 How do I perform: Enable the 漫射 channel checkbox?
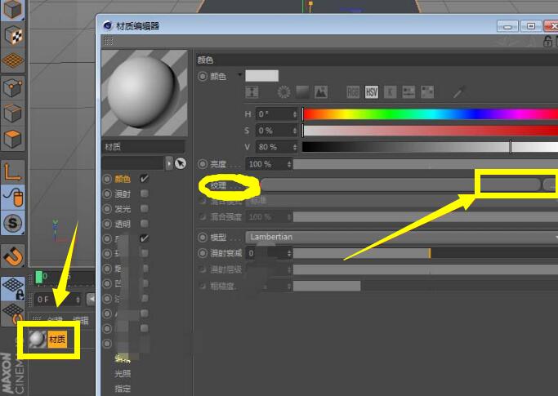click(144, 194)
